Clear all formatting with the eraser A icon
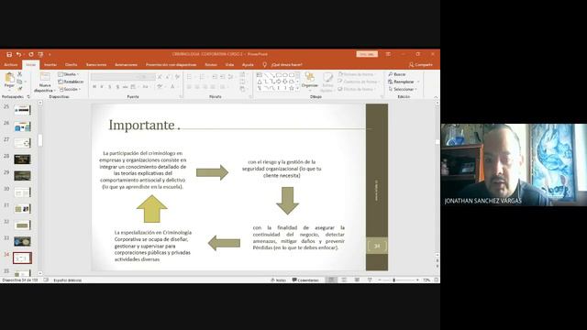This screenshot has width=587, height=330. coord(177,77)
